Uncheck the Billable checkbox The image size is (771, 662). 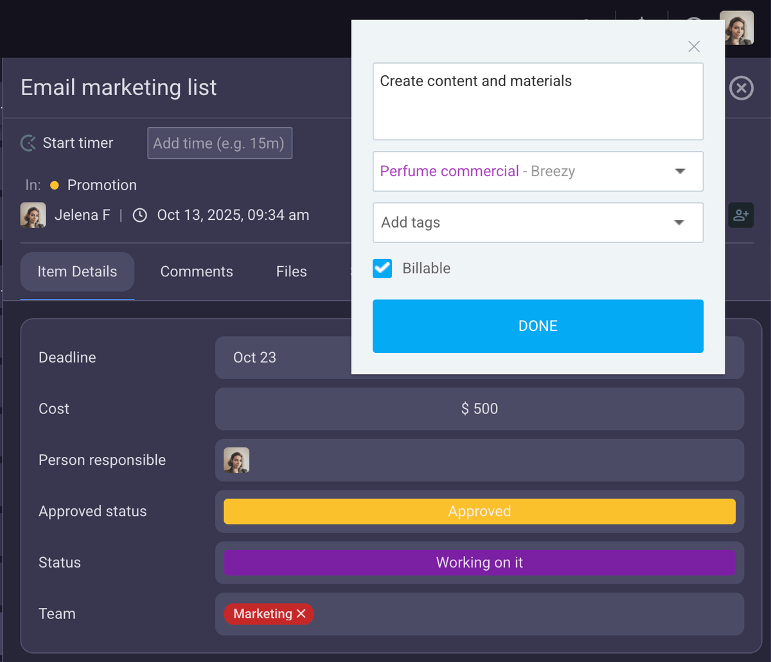[x=382, y=269]
